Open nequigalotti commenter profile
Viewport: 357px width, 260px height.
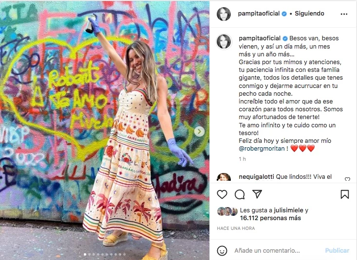click(256, 176)
